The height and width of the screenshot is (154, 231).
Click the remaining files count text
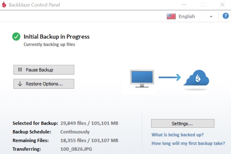89,141
